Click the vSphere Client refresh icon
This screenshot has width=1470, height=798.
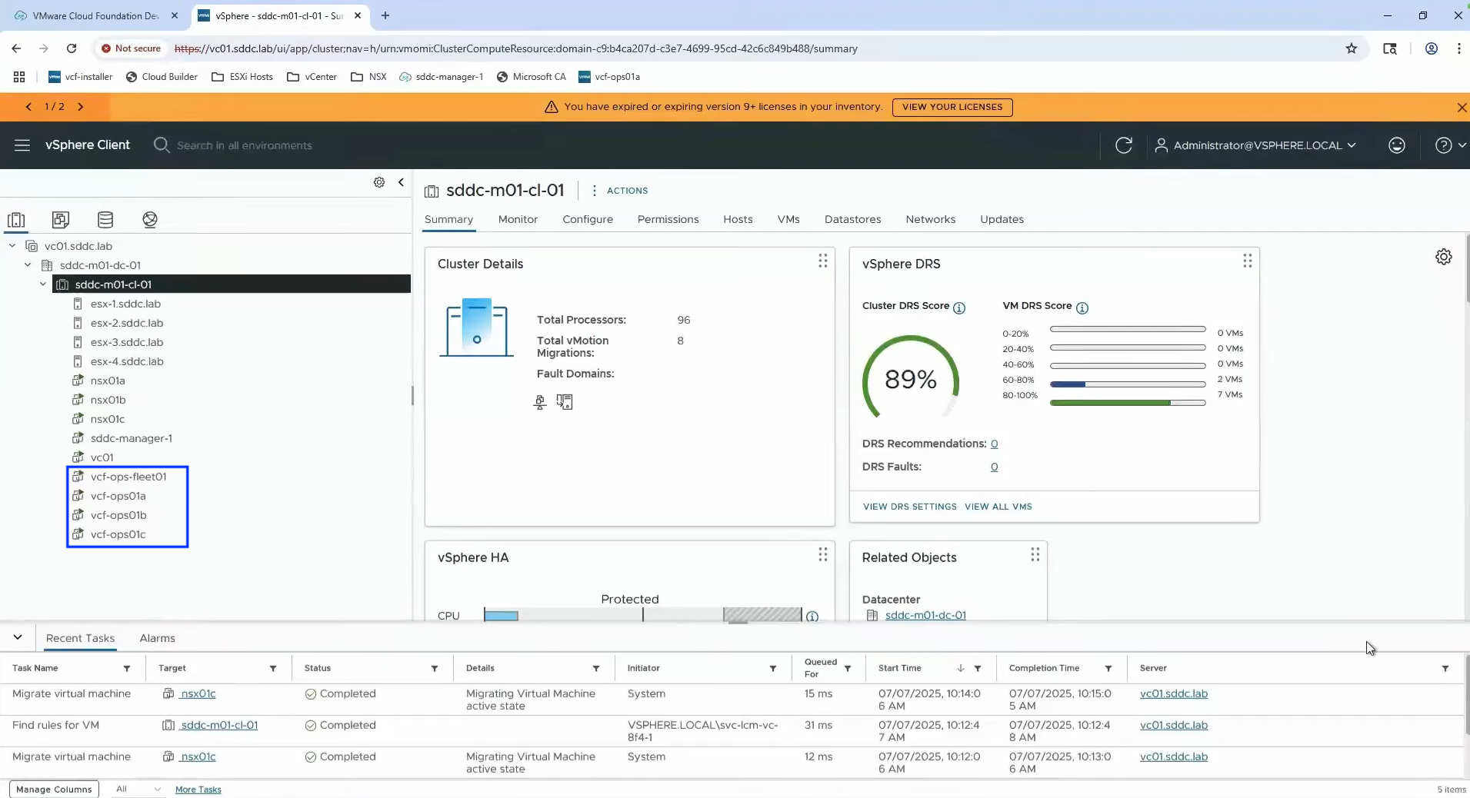click(1123, 145)
